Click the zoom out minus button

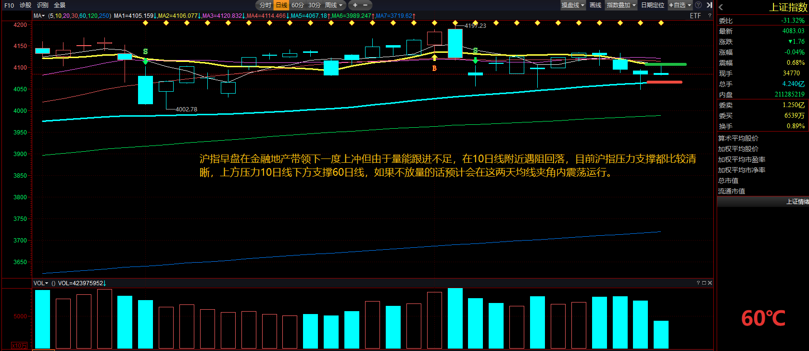click(365, 5)
